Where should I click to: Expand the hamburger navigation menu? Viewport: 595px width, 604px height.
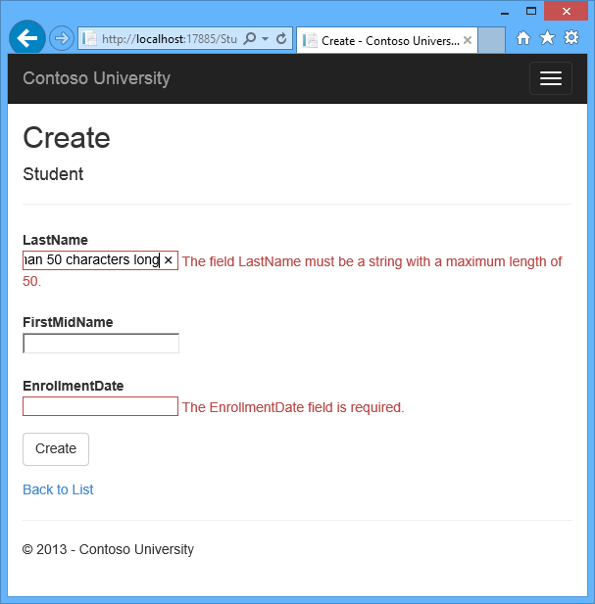coord(551,78)
